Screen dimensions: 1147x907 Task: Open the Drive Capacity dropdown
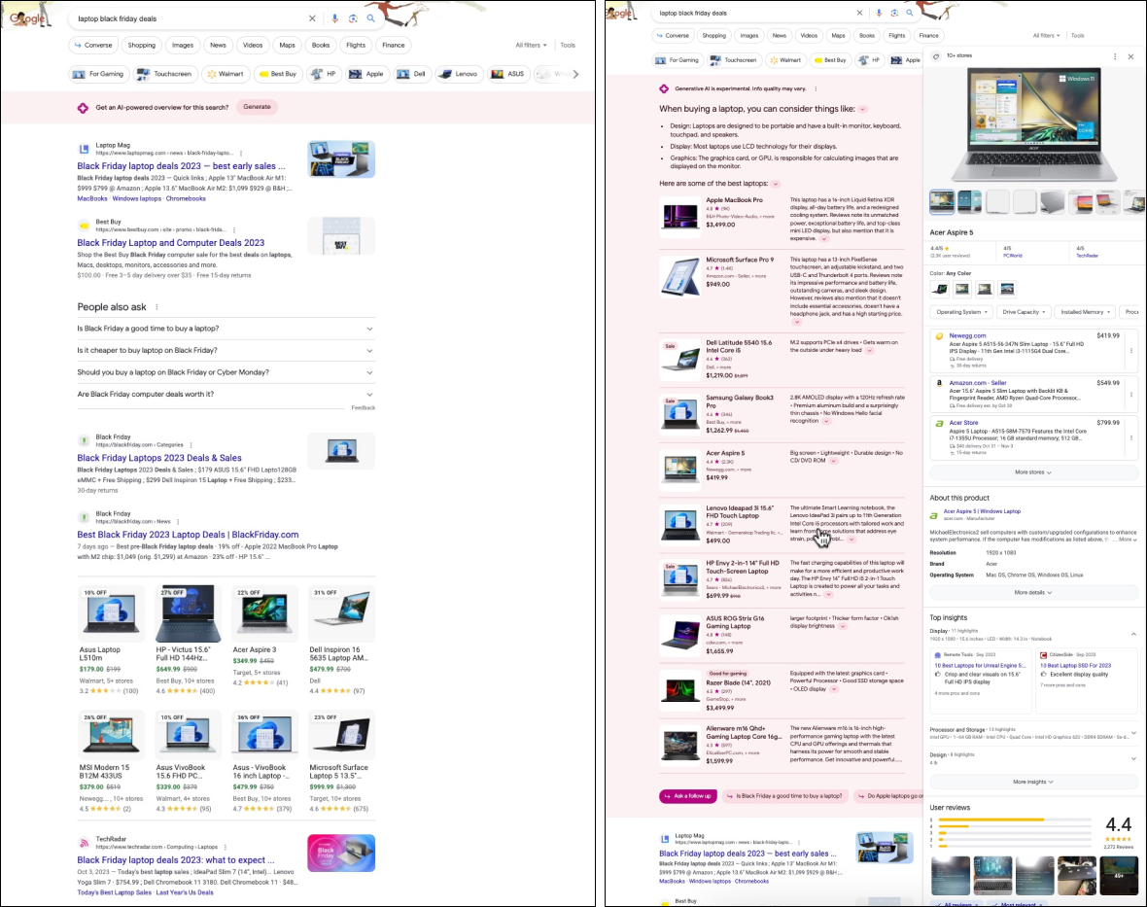point(1025,312)
